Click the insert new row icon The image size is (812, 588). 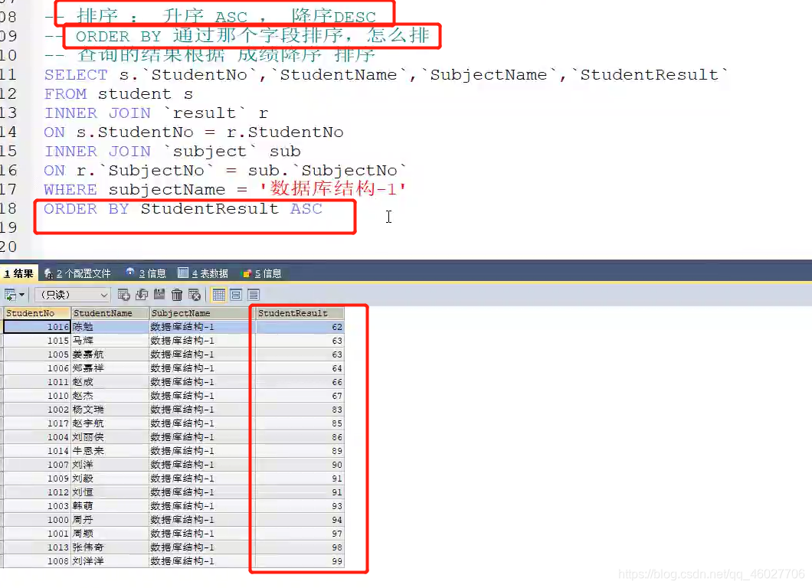[124, 295]
